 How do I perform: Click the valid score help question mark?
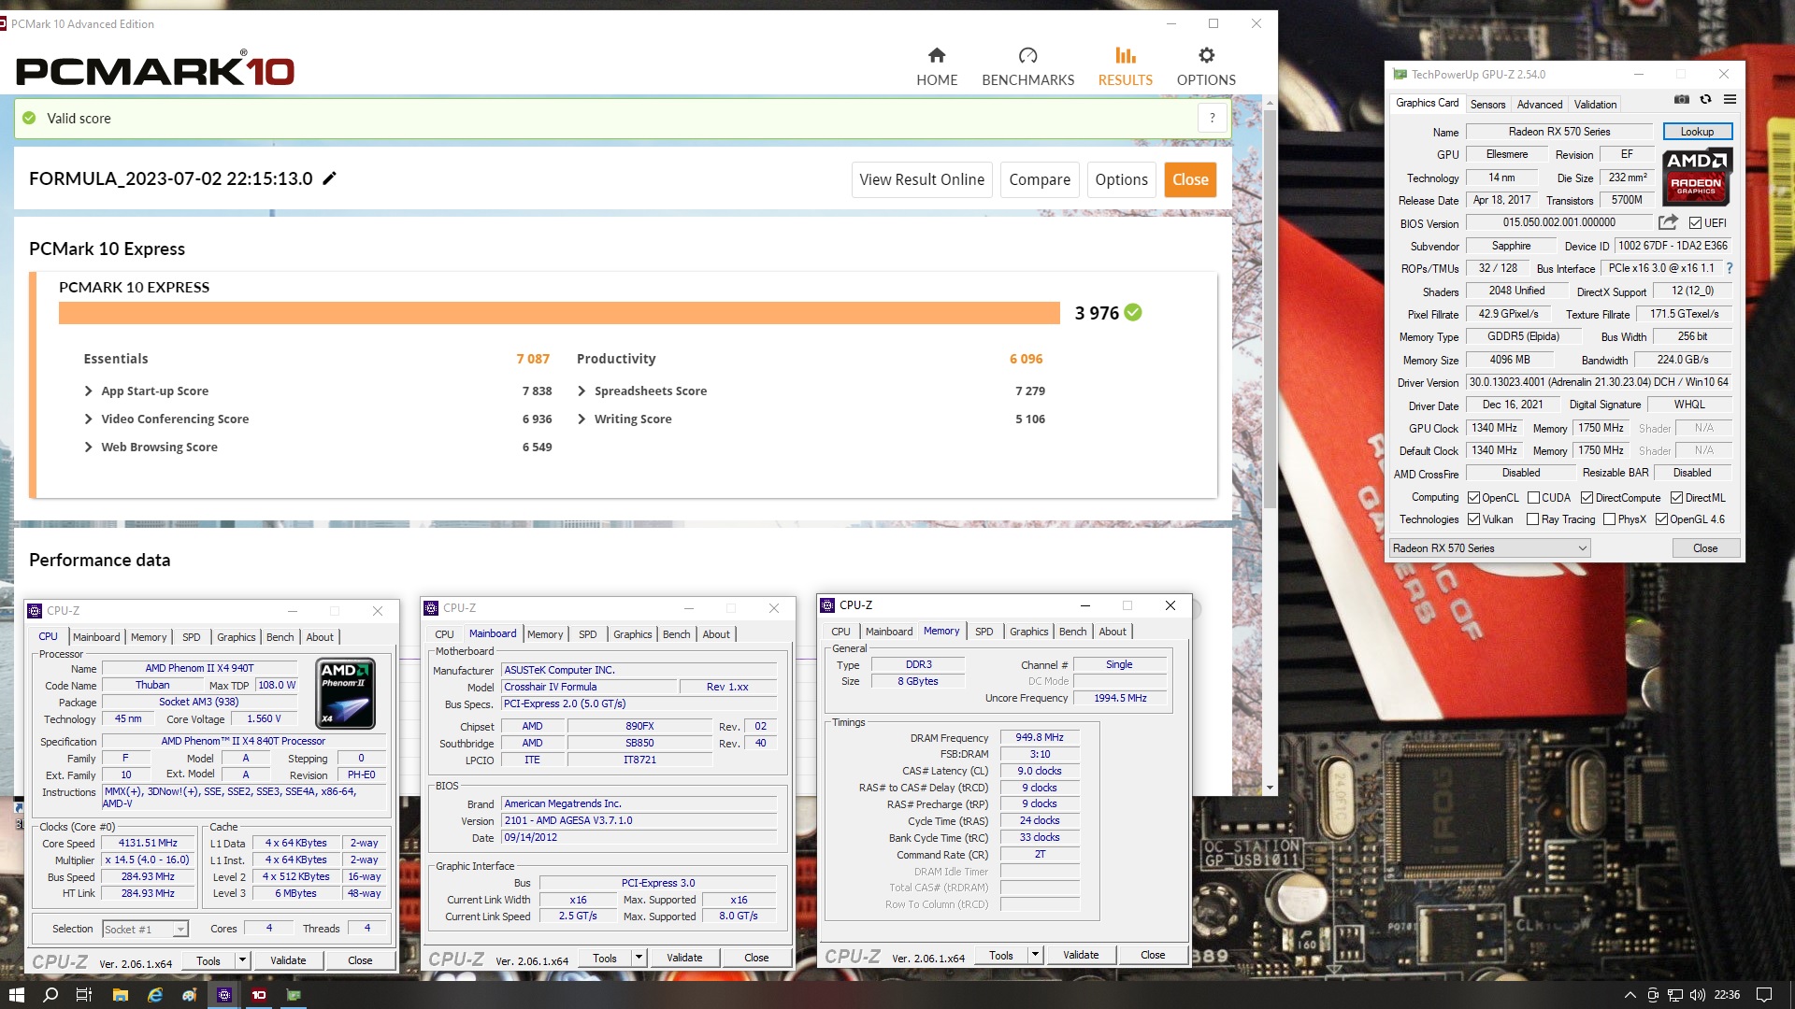tap(1213, 118)
